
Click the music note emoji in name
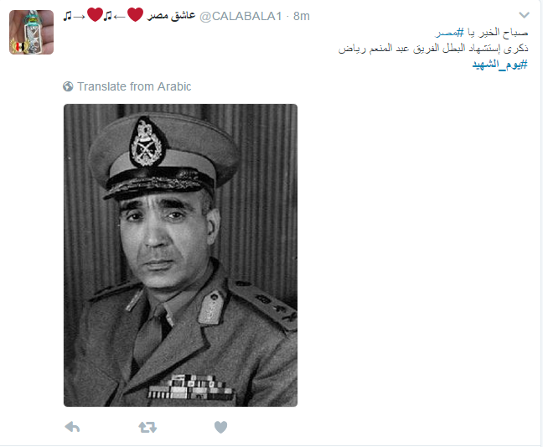point(68,16)
